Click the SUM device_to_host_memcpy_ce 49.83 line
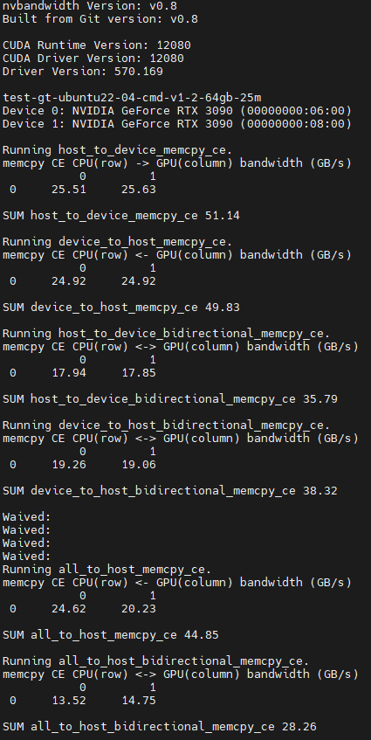 [x=121, y=308]
